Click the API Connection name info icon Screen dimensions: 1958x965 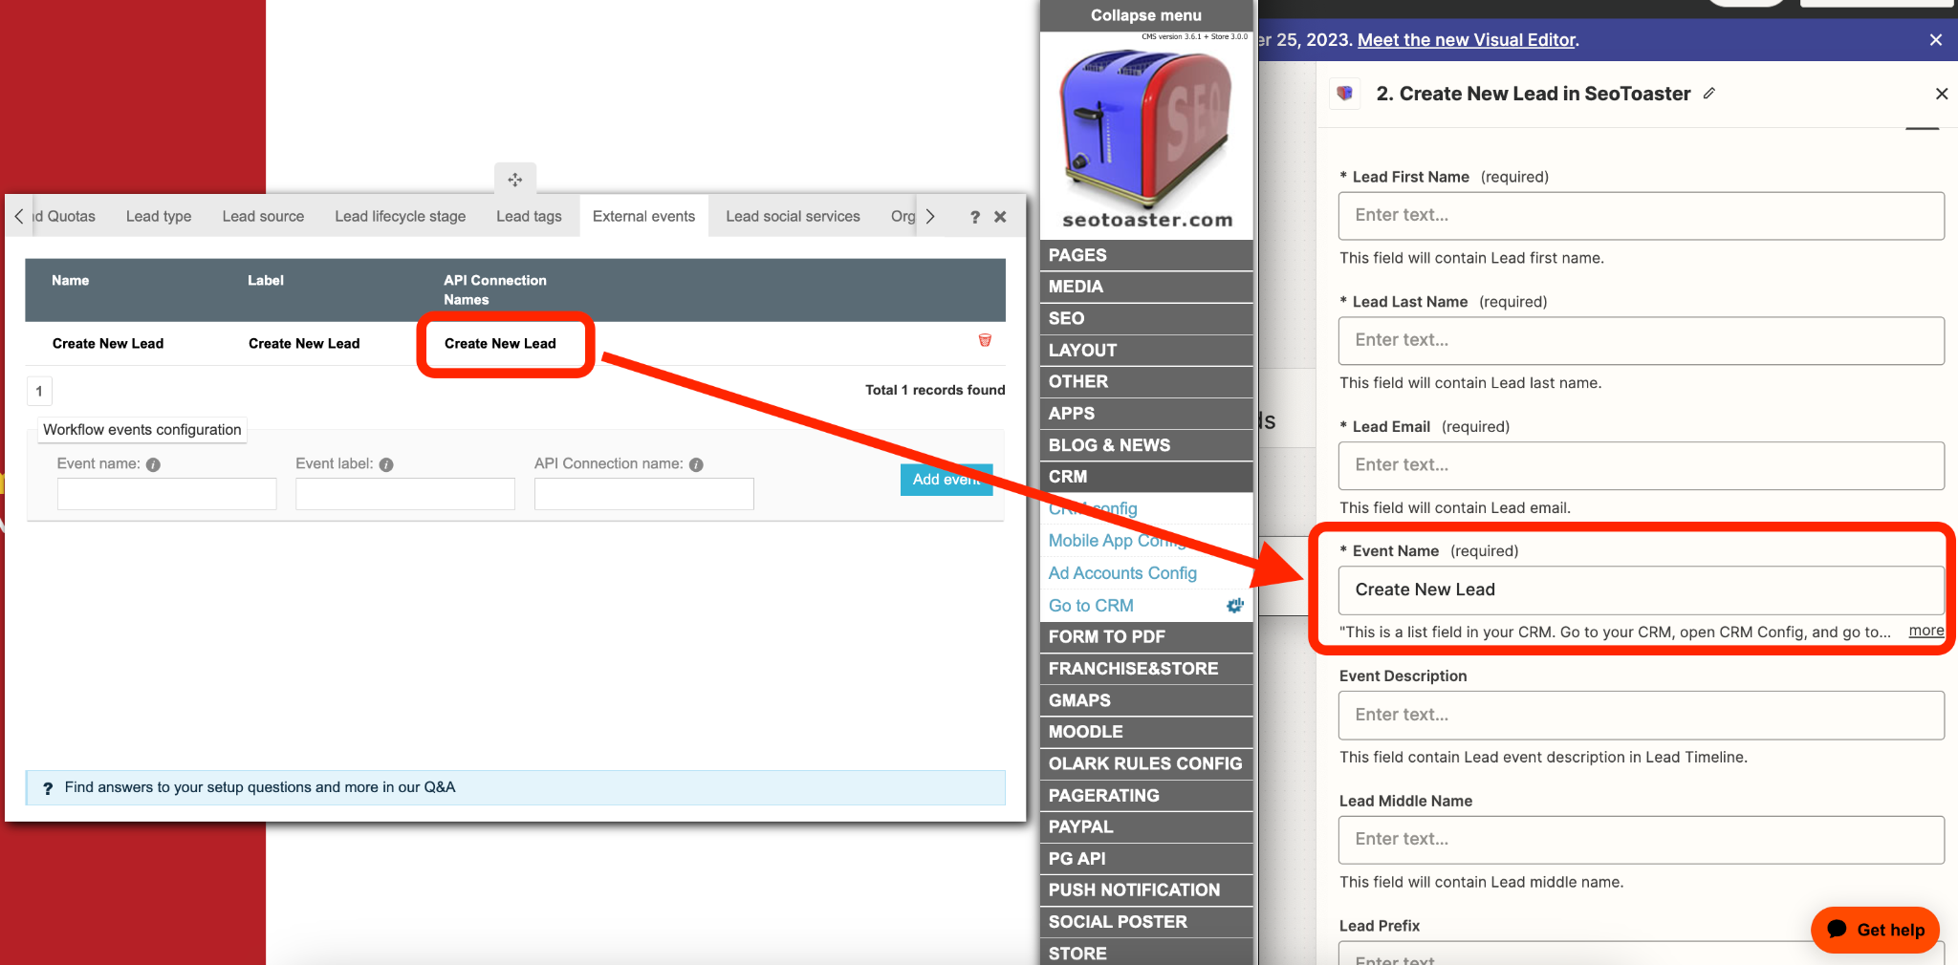click(696, 464)
